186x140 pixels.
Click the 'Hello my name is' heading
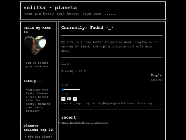click(x=37, y=30)
